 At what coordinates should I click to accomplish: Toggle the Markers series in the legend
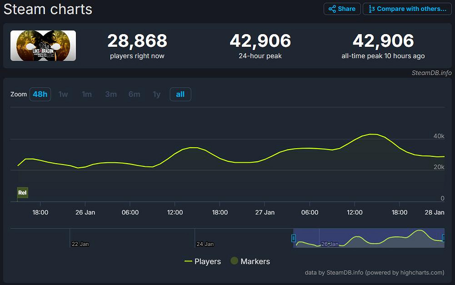(x=250, y=261)
